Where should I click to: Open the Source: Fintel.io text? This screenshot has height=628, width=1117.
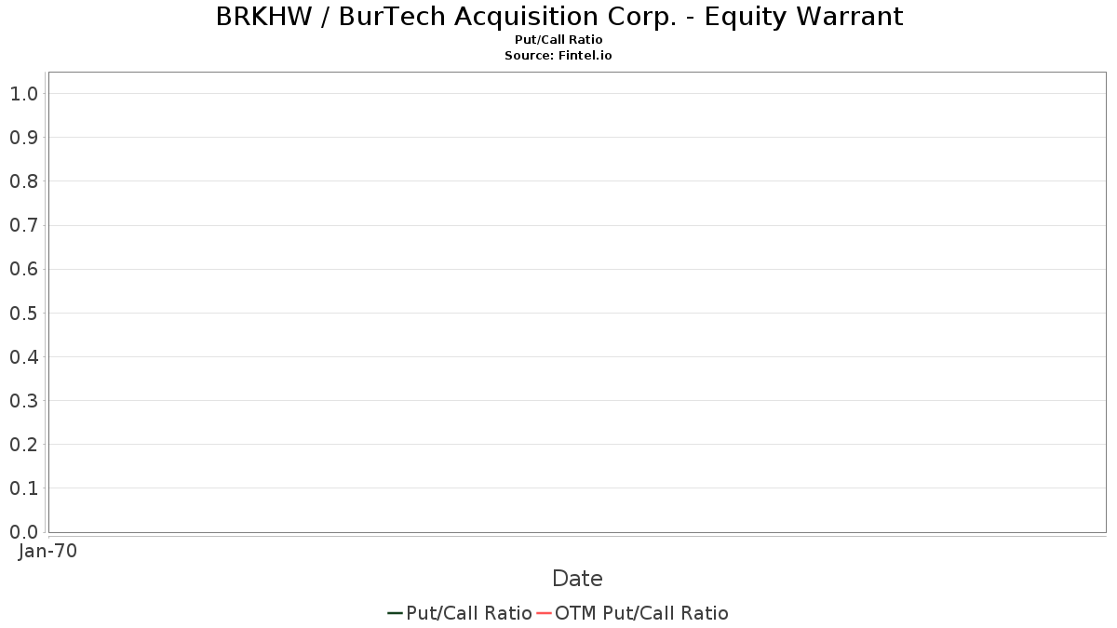(x=558, y=56)
